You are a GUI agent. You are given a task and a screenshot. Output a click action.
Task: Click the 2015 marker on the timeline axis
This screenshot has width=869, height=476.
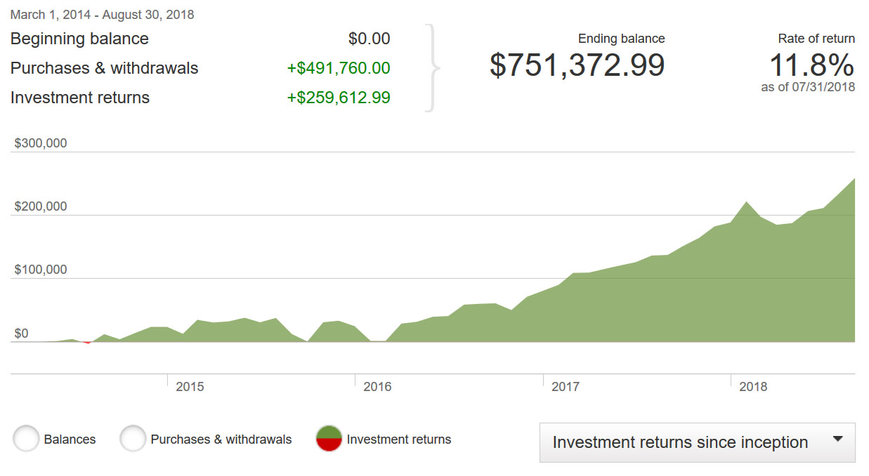(189, 387)
